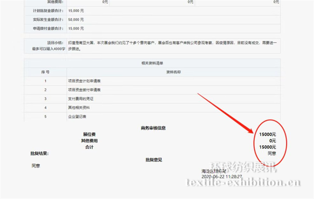Click the 相关资料清单 table header
This screenshot has width=314, height=199.
point(152,63)
